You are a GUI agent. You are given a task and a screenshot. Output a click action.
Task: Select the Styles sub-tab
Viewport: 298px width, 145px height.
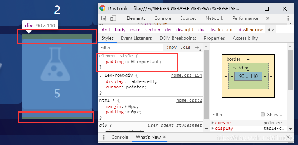(107, 38)
